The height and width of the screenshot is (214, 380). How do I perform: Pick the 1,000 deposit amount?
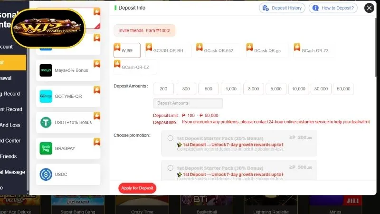tap(231, 89)
